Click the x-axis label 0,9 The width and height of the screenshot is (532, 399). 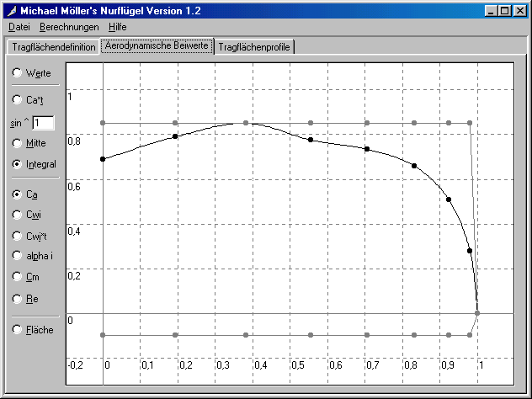point(448,365)
